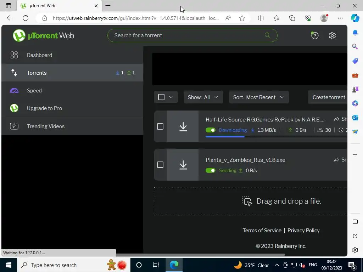Click the browser address bar URL
The width and height of the screenshot is (363, 272).
click(x=136, y=18)
